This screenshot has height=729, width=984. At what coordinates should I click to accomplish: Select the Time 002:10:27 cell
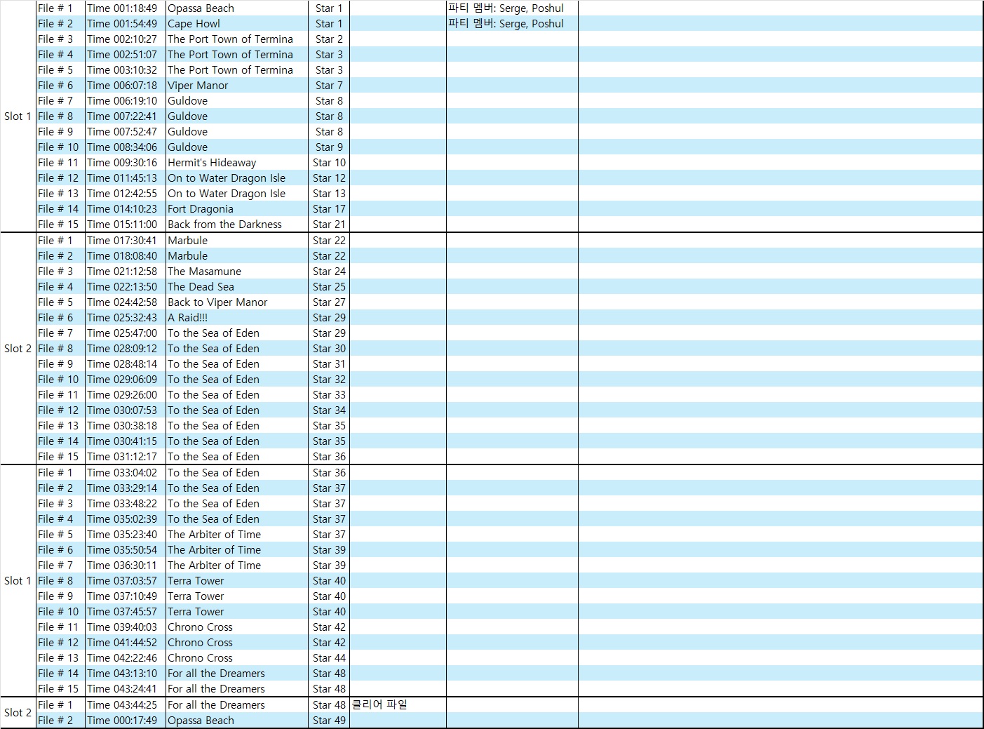(x=126, y=39)
